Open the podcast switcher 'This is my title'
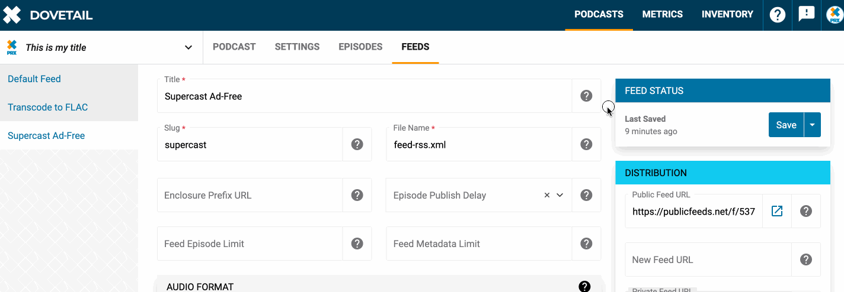The height and width of the screenshot is (292, 844). [101, 47]
